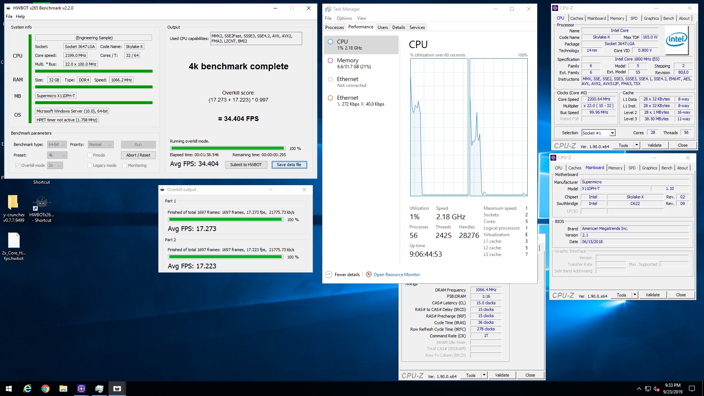Launch Internet Explorer from the taskbar
This screenshot has height=396, width=704.
[x=27, y=389]
